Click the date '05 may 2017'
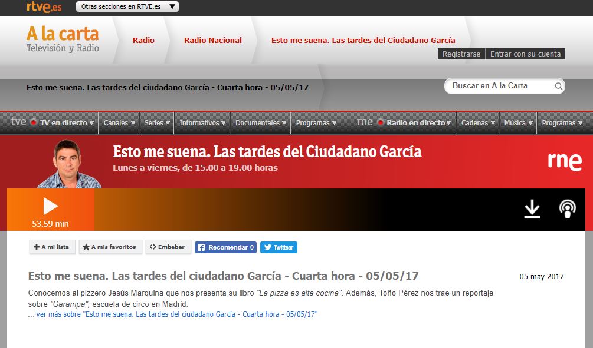The height and width of the screenshot is (348, 593). (542, 277)
